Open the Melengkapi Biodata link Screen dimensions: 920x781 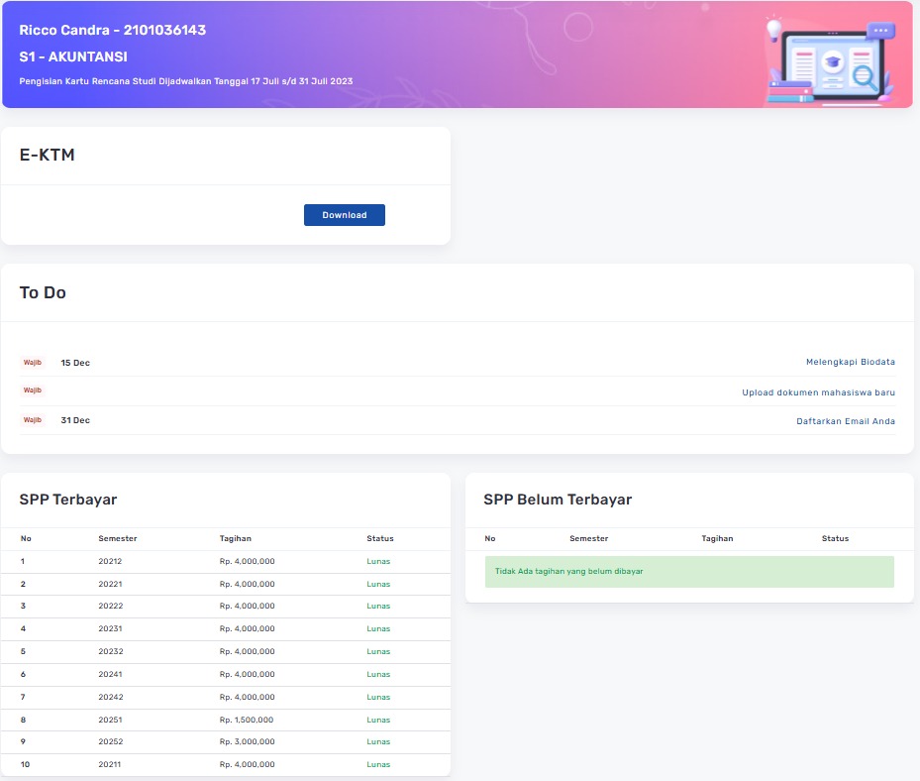850,363
